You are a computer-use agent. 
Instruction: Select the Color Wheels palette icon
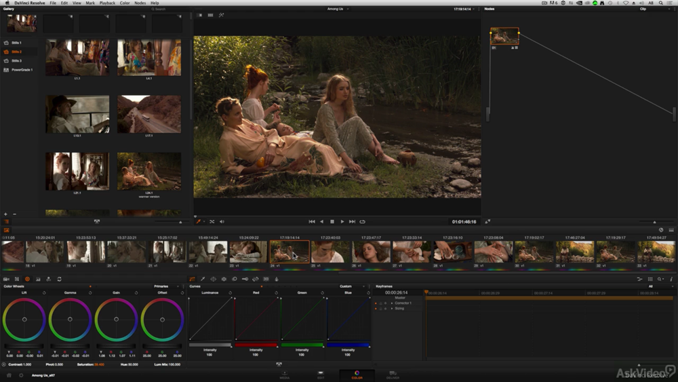point(27,279)
